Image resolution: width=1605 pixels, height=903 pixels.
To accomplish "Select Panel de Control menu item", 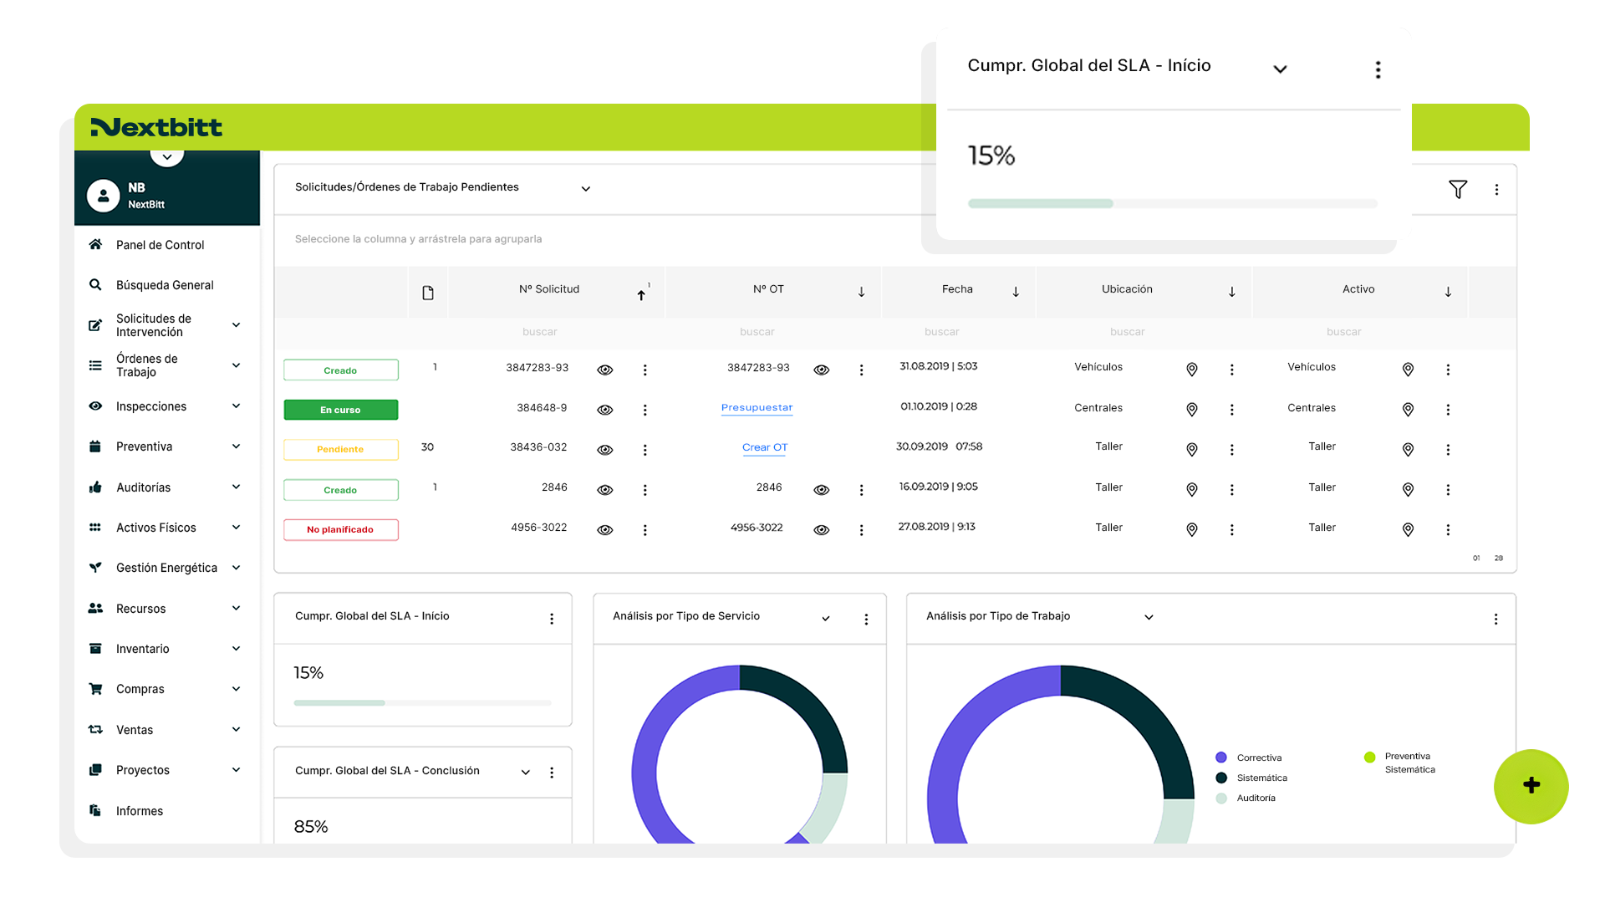I will point(160,245).
